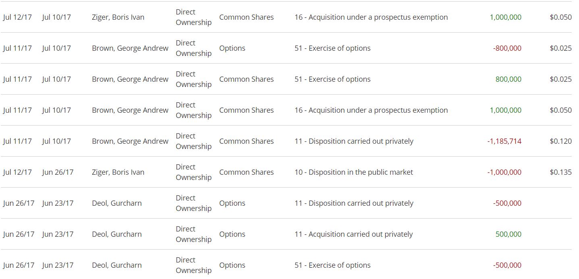The width and height of the screenshot is (579, 279).
Task: Click the -1,000,000 red amount
Action: (504, 172)
